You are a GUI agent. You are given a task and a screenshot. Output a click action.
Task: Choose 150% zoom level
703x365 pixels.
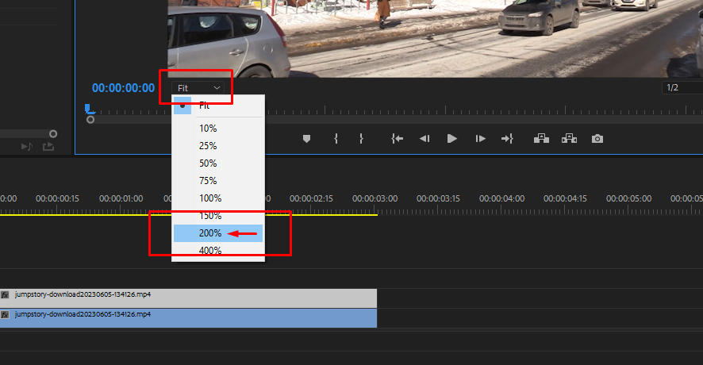[218, 216]
